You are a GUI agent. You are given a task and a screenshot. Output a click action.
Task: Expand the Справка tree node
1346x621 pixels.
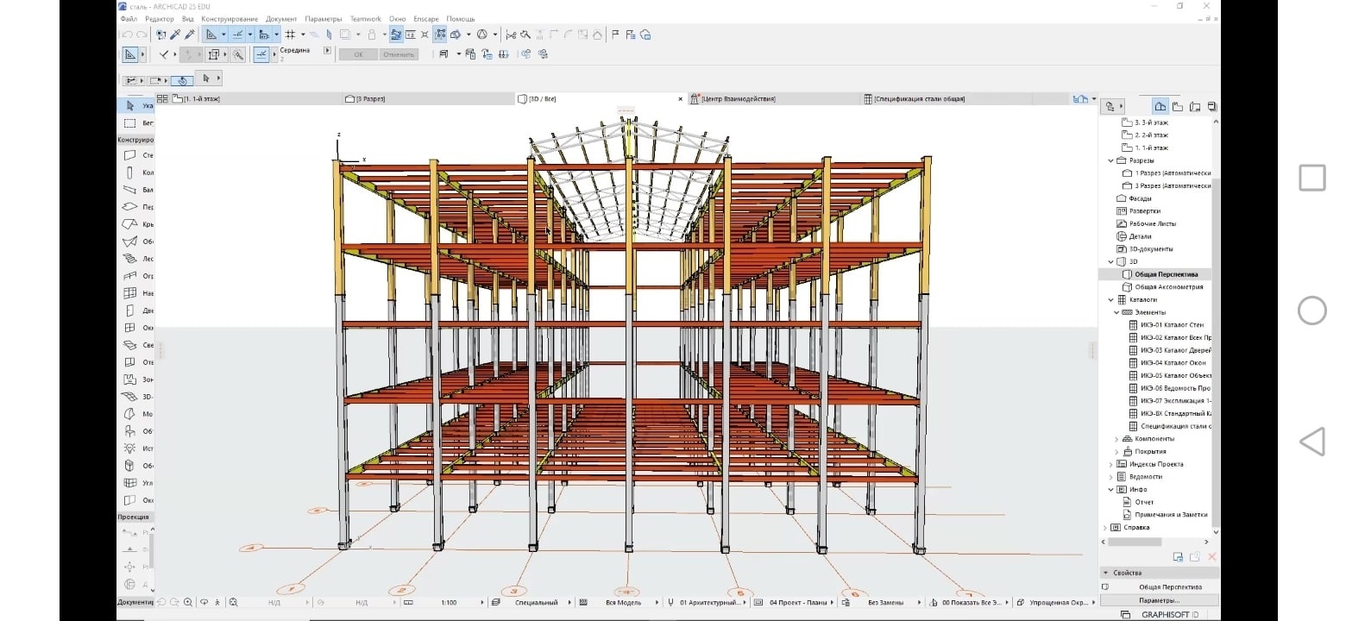(x=1105, y=527)
